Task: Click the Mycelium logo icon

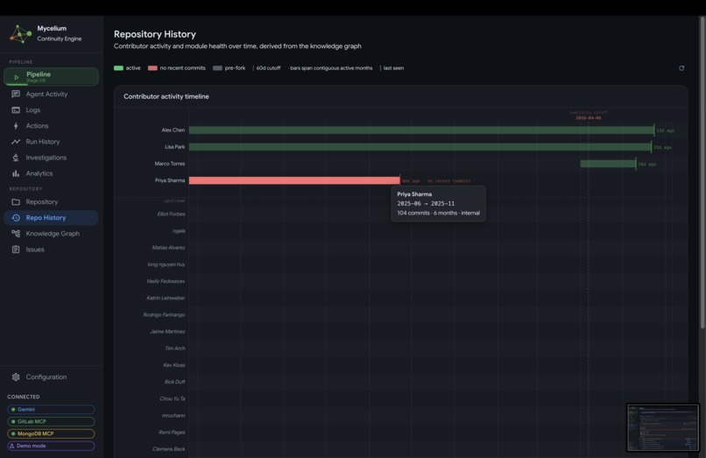Action: click(21, 34)
